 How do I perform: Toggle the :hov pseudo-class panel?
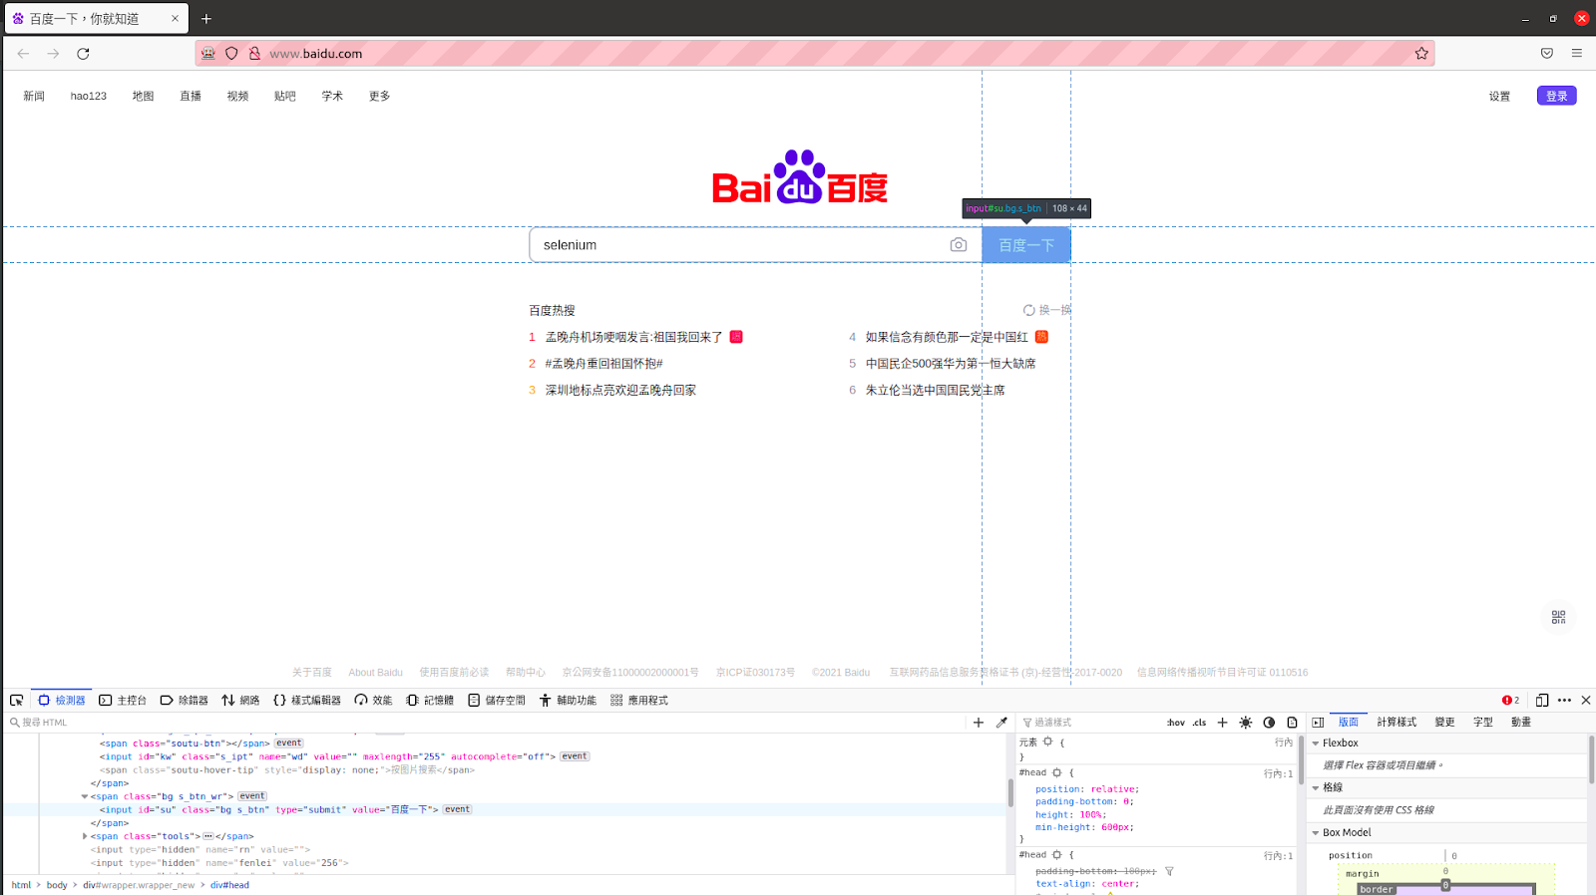[x=1176, y=723]
